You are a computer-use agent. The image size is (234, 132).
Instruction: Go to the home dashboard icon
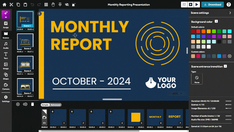coord(4,5)
